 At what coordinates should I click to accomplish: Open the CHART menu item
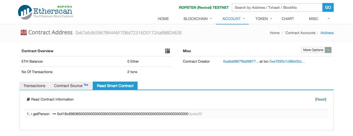pyautogui.click(x=288, y=19)
